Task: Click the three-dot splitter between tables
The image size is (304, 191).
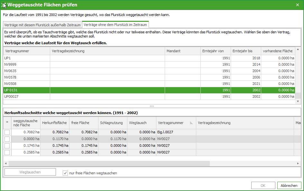Action: [152, 106]
